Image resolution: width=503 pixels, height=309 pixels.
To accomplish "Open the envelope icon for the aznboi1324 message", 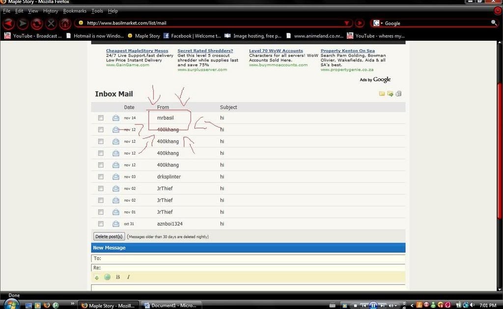I will coord(116,224).
